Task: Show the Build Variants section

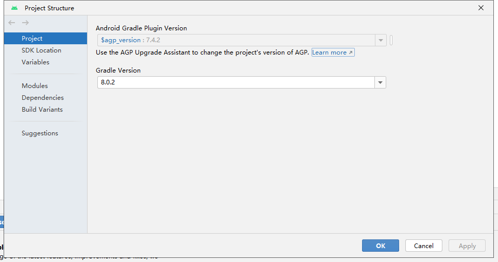Action: (42, 110)
